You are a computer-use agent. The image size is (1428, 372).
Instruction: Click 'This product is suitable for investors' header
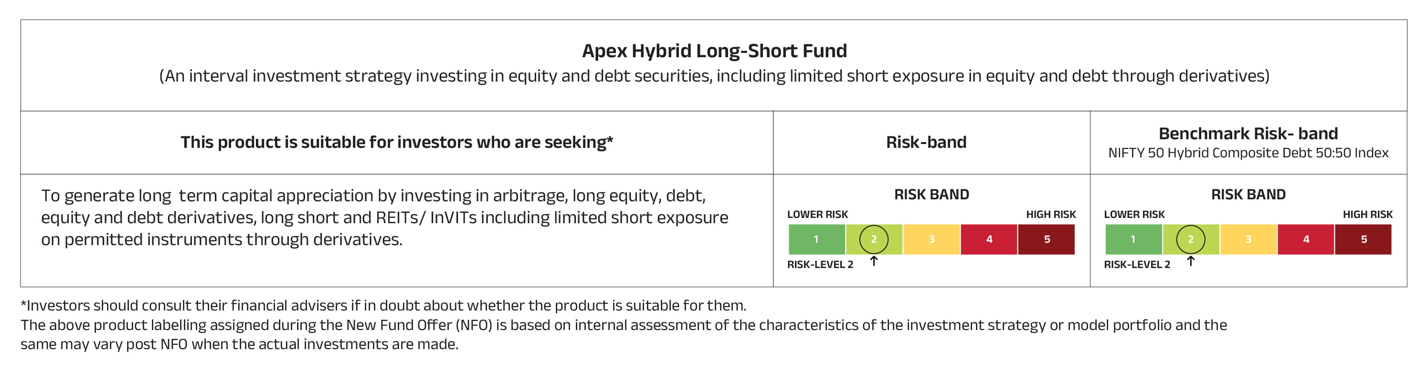(x=396, y=142)
